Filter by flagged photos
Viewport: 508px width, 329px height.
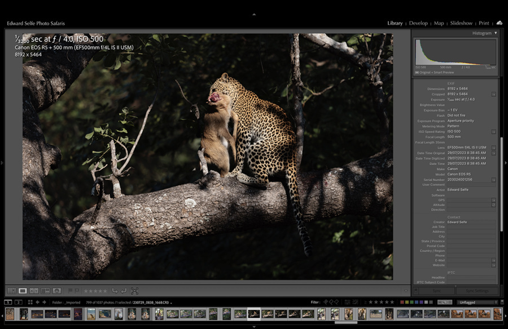coord(326,302)
